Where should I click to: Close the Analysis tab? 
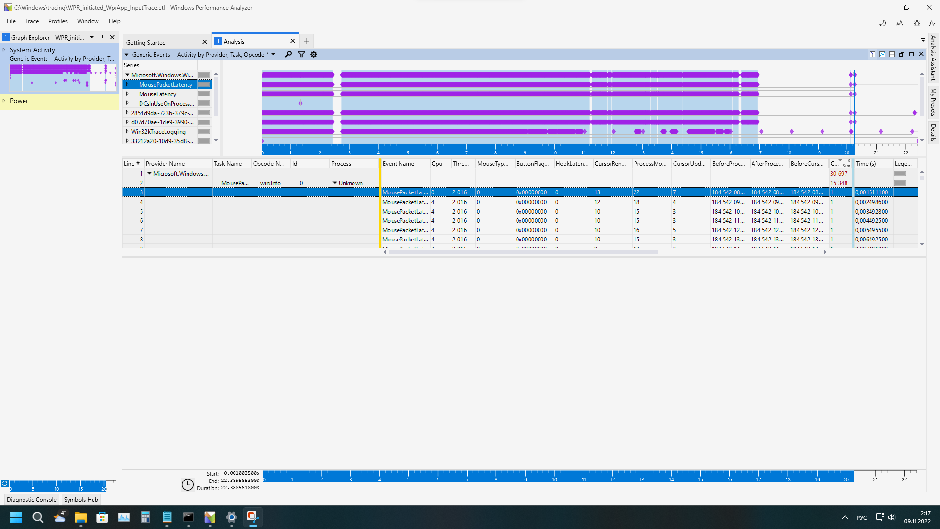click(x=293, y=41)
